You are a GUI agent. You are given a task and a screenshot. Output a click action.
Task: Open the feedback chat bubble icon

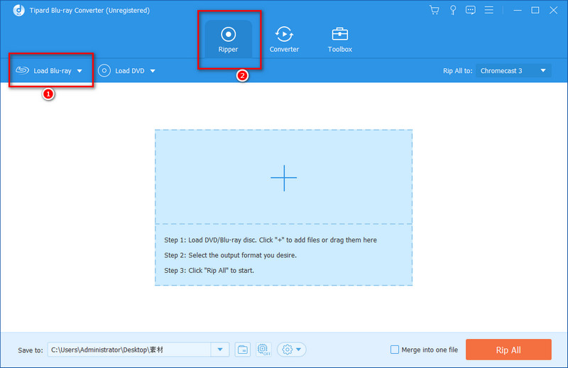pyautogui.click(x=471, y=10)
